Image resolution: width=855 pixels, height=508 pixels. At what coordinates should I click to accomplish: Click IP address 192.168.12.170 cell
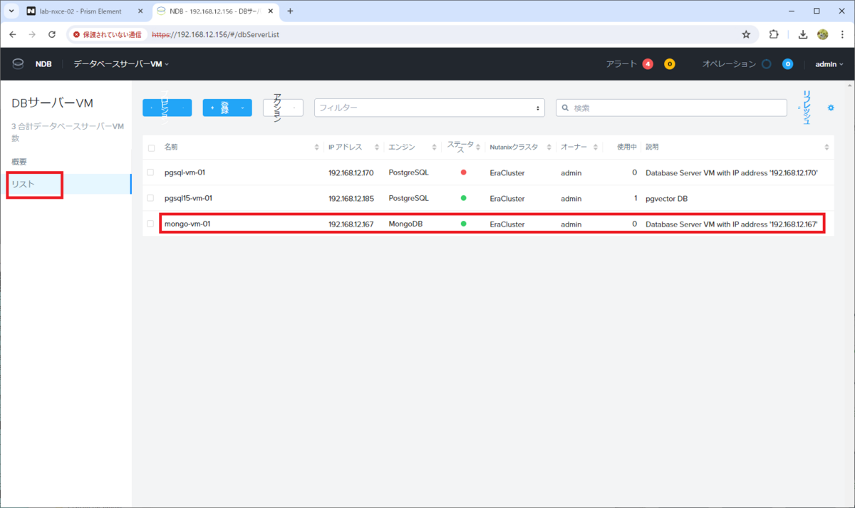tap(351, 172)
